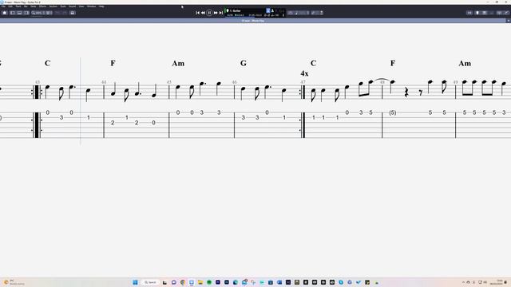
Task: Select the quarter rest in bar 48
Action: pos(406,92)
